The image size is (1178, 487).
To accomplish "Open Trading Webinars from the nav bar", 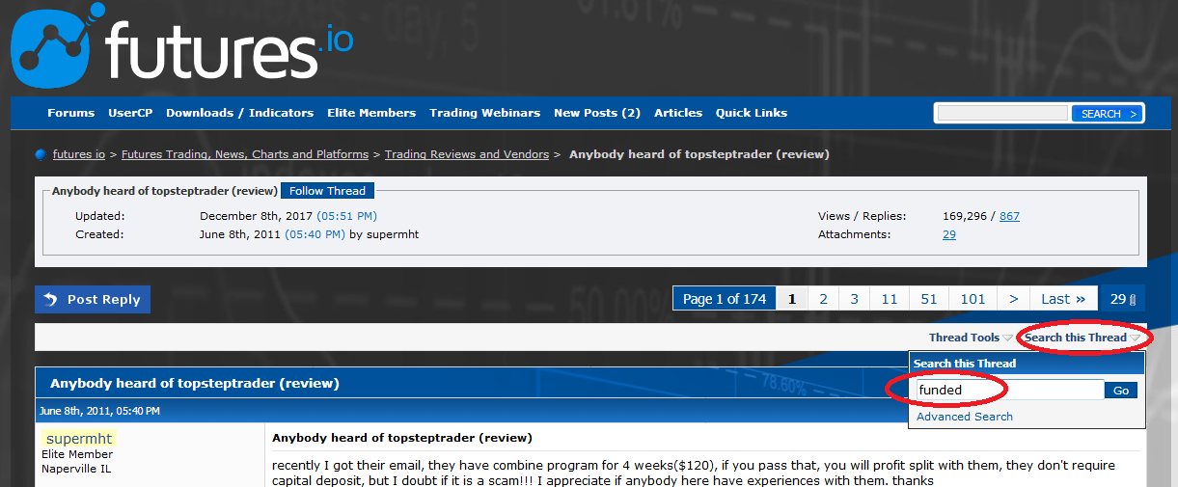I will coord(485,113).
